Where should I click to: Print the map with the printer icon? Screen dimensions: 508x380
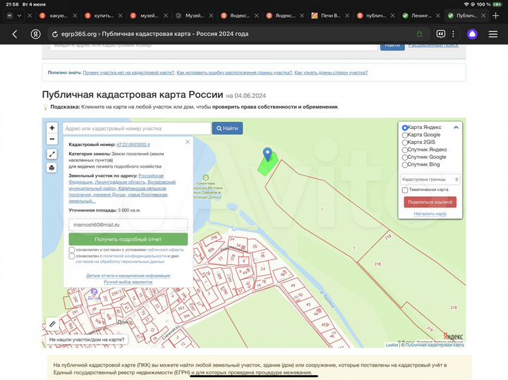tap(52, 168)
